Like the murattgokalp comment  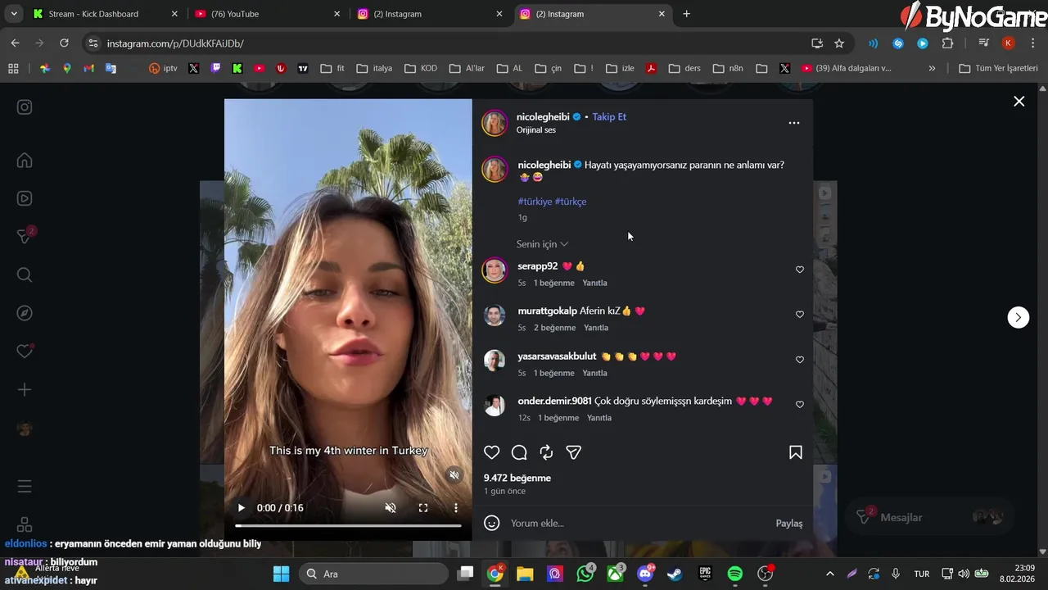point(800,315)
